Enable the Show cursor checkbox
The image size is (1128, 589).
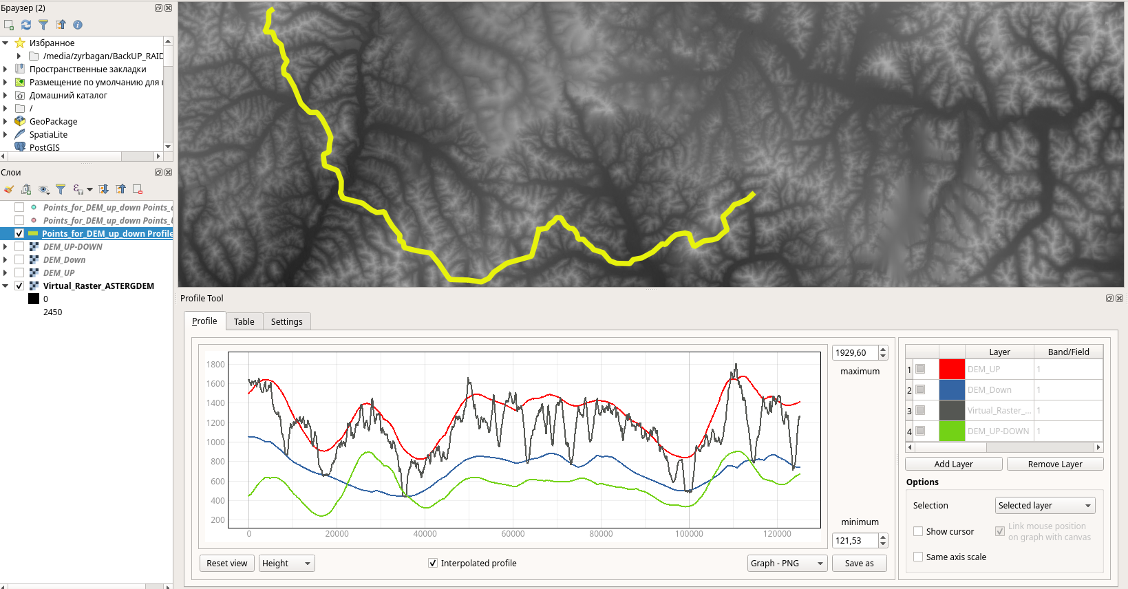coord(918,531)
